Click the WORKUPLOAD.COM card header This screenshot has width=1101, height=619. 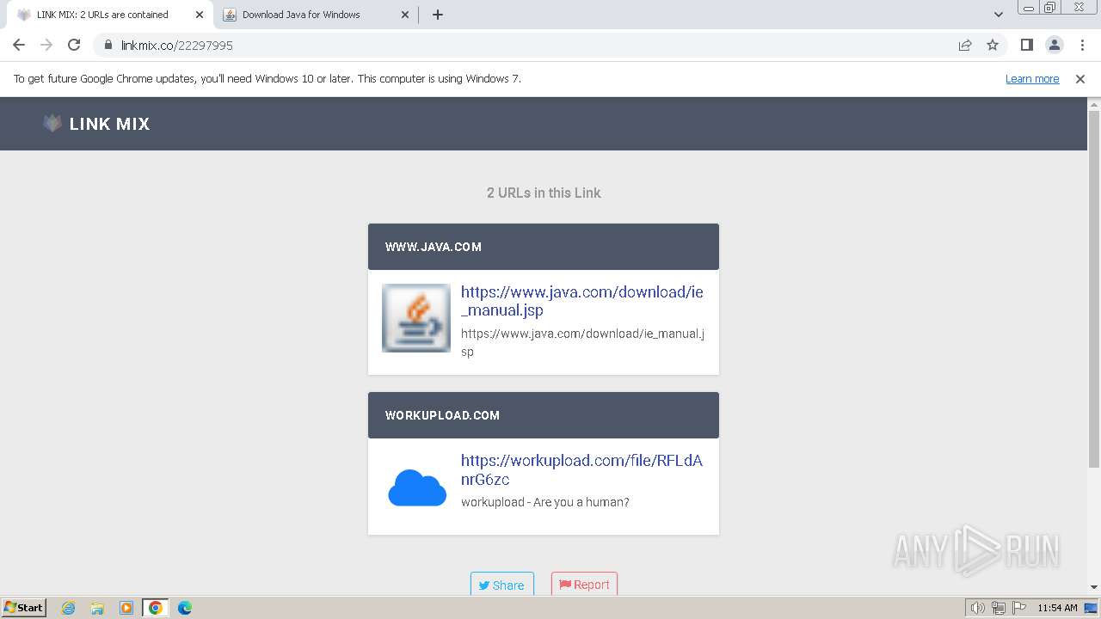click(x=544, y=415)
